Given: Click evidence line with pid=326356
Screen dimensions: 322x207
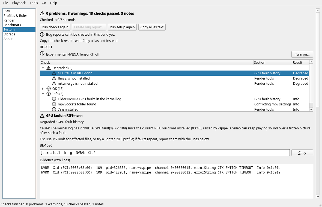Looking at the screenshot, I should tap(161, 168).
